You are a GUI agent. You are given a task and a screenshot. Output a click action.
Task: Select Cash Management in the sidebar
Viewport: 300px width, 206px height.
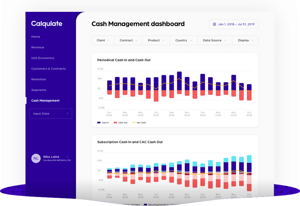tap(45, 101)
